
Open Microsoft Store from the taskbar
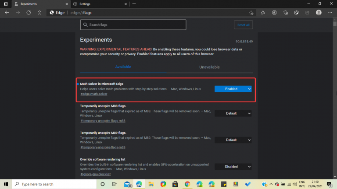pos(175,184)
